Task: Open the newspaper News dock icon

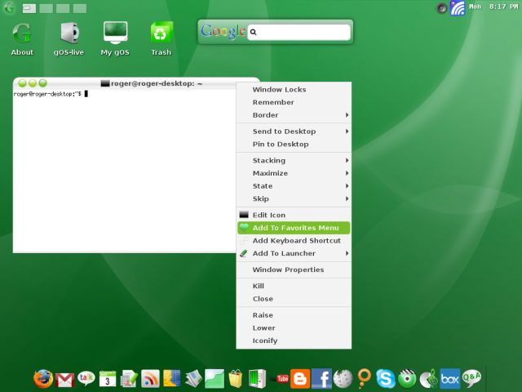Action: coord(193,379)
